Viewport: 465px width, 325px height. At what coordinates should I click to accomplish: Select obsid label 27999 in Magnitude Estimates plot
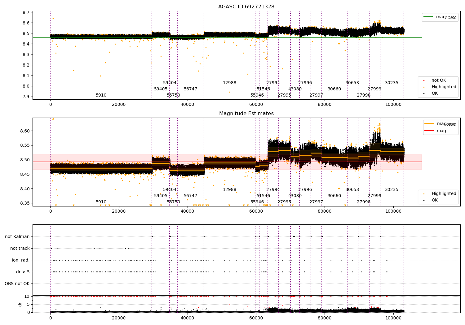click(x=374, y=196)
